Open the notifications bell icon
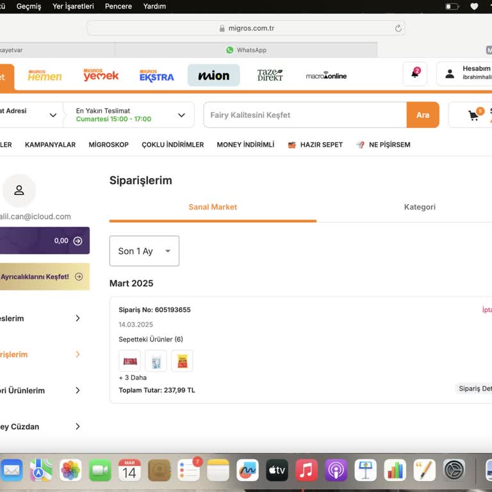 coord(415,74)
